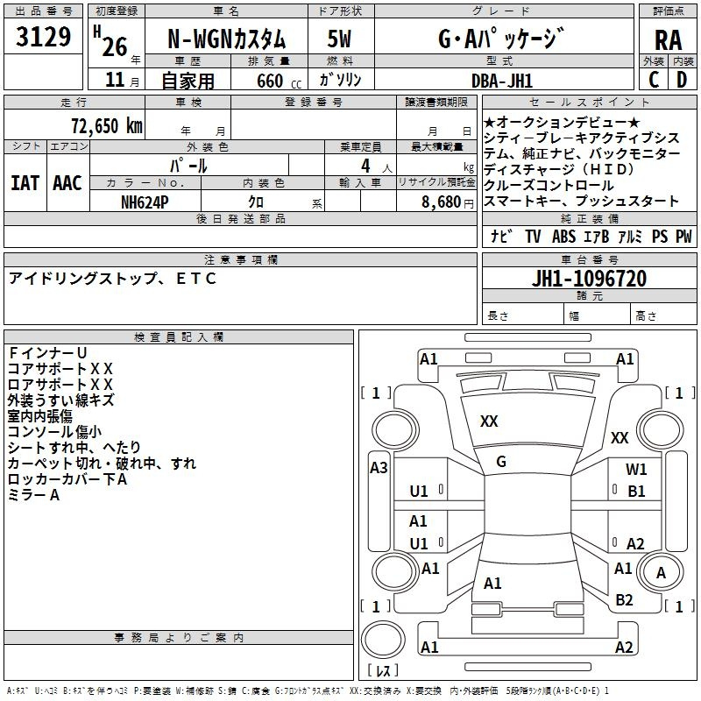This screenshot has height=701, width=701.
Task: Click the A3 damage marker on the diagram
Action: (x=379, y=468)
